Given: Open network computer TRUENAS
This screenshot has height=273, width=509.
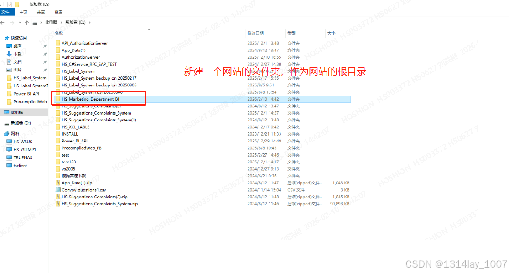Looking at the screenshot, I should (x=23, y=157).
